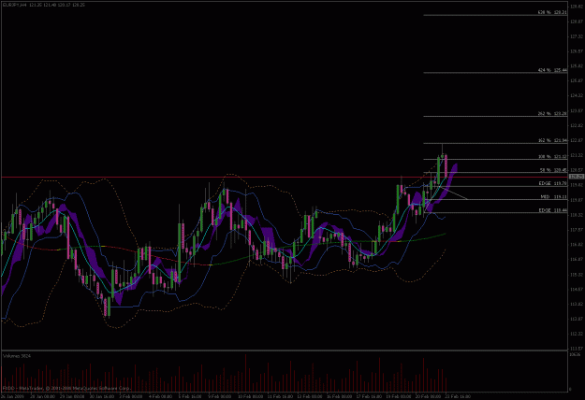Viewport: 585px width, 400px height.
Task: Click the EDGE 118.44 level label
Action: click(x=553, y=210)
